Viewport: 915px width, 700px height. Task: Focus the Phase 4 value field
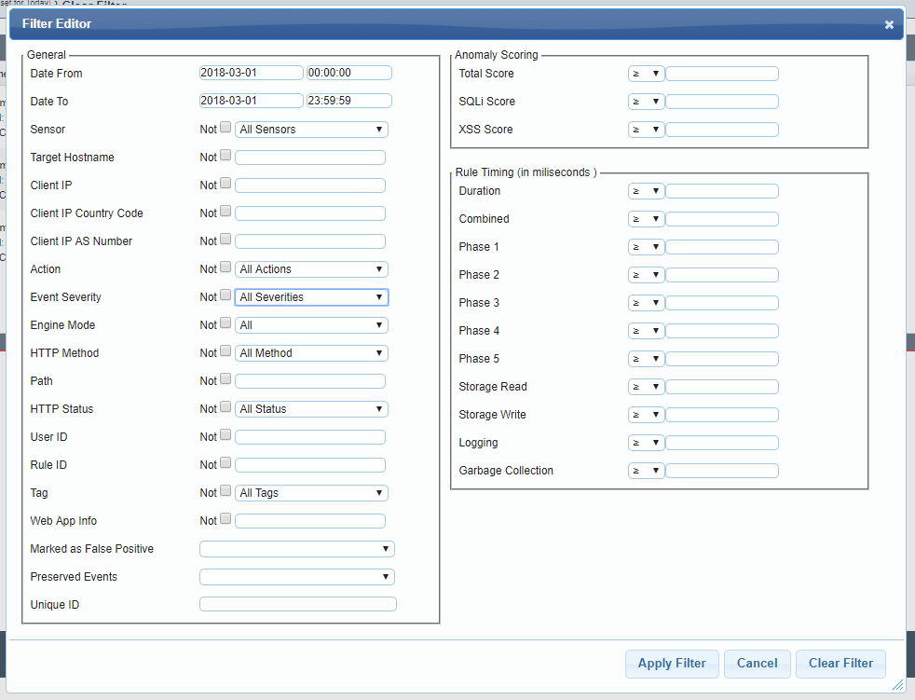tap(722, 331)
